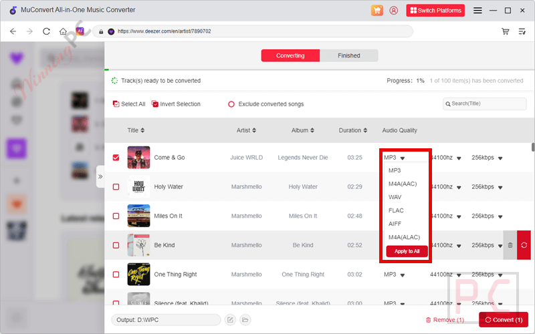This screenshot has width=535, height=334.
Task: Click the Output D:\WPC path field
Action: click(x=166, y=320)
